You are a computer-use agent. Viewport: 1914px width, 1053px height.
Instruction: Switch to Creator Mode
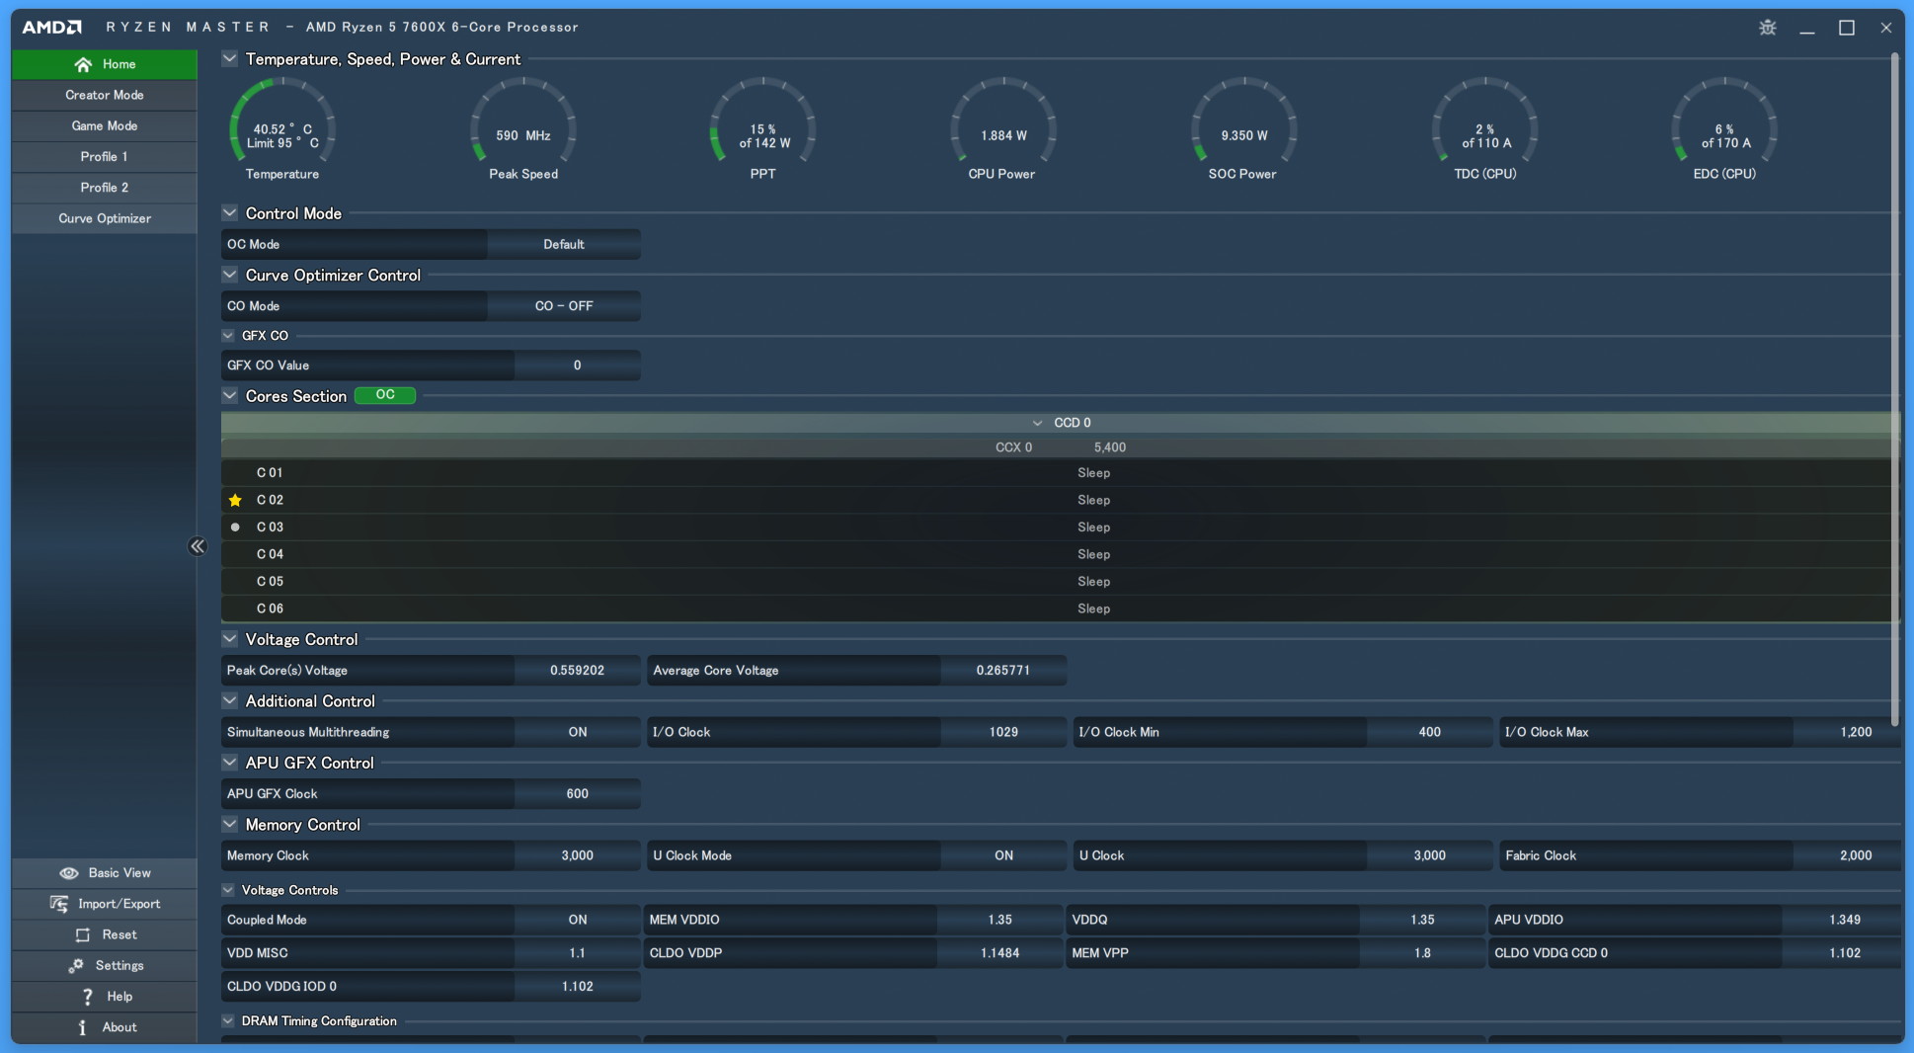point(105,95)
